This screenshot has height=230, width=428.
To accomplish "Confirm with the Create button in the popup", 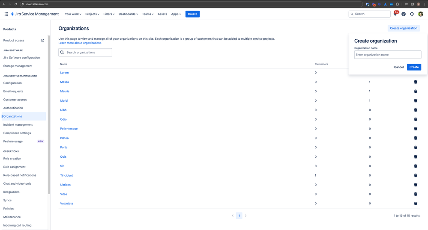I will point(414,67).
